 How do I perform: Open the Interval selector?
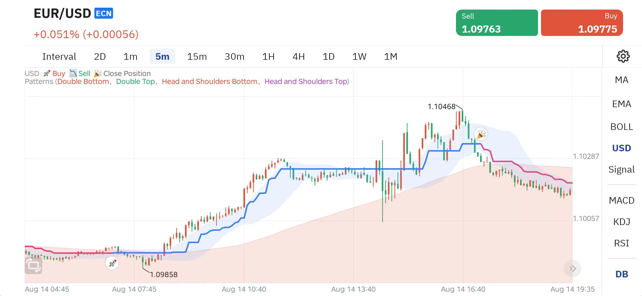[x=59, y=56]
